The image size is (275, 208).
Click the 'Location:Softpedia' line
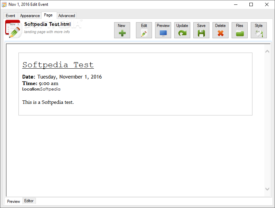[x=41, y=89]
